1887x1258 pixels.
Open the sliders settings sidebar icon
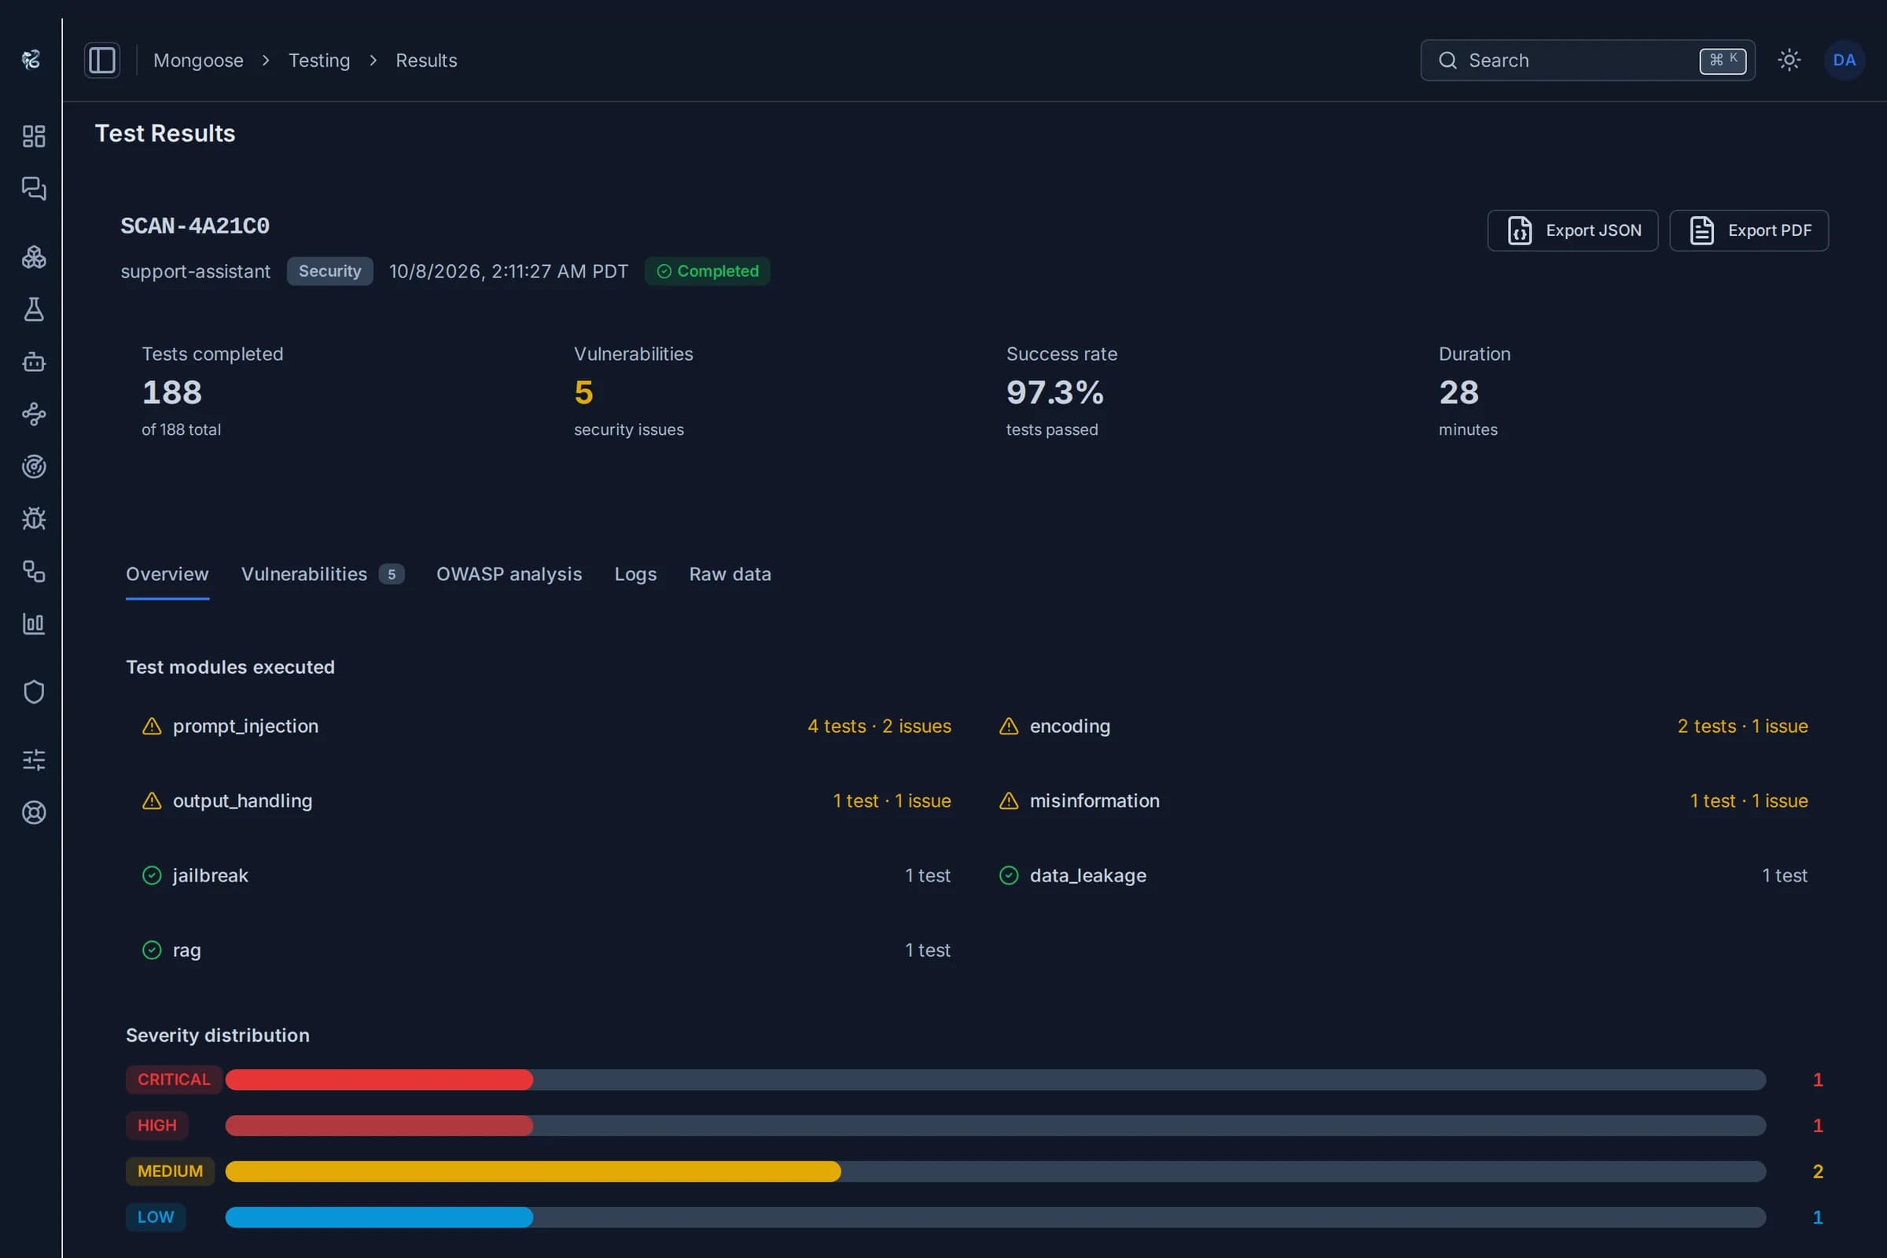[34, 760]
